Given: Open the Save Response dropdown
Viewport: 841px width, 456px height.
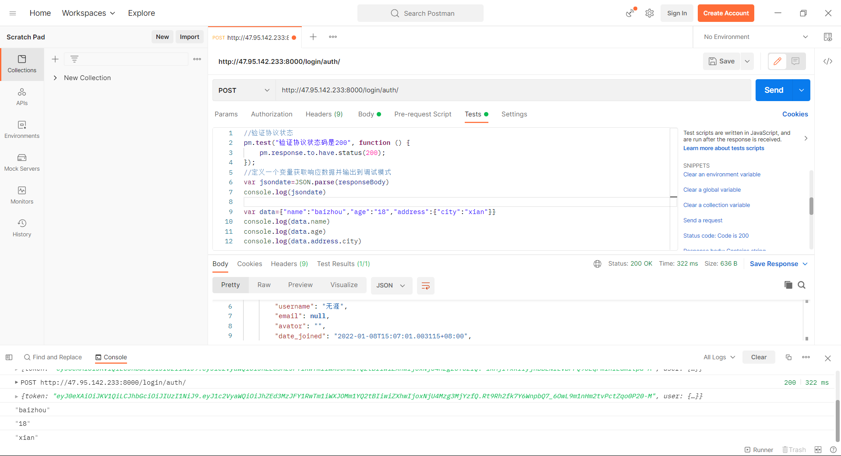Looking at the screenshot, I should pyautogui.click(x=778, y=264).
